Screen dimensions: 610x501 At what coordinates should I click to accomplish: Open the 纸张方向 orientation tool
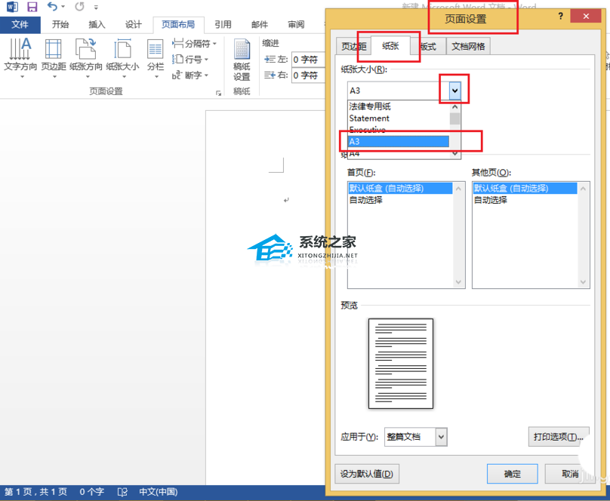tap(86, 58)
